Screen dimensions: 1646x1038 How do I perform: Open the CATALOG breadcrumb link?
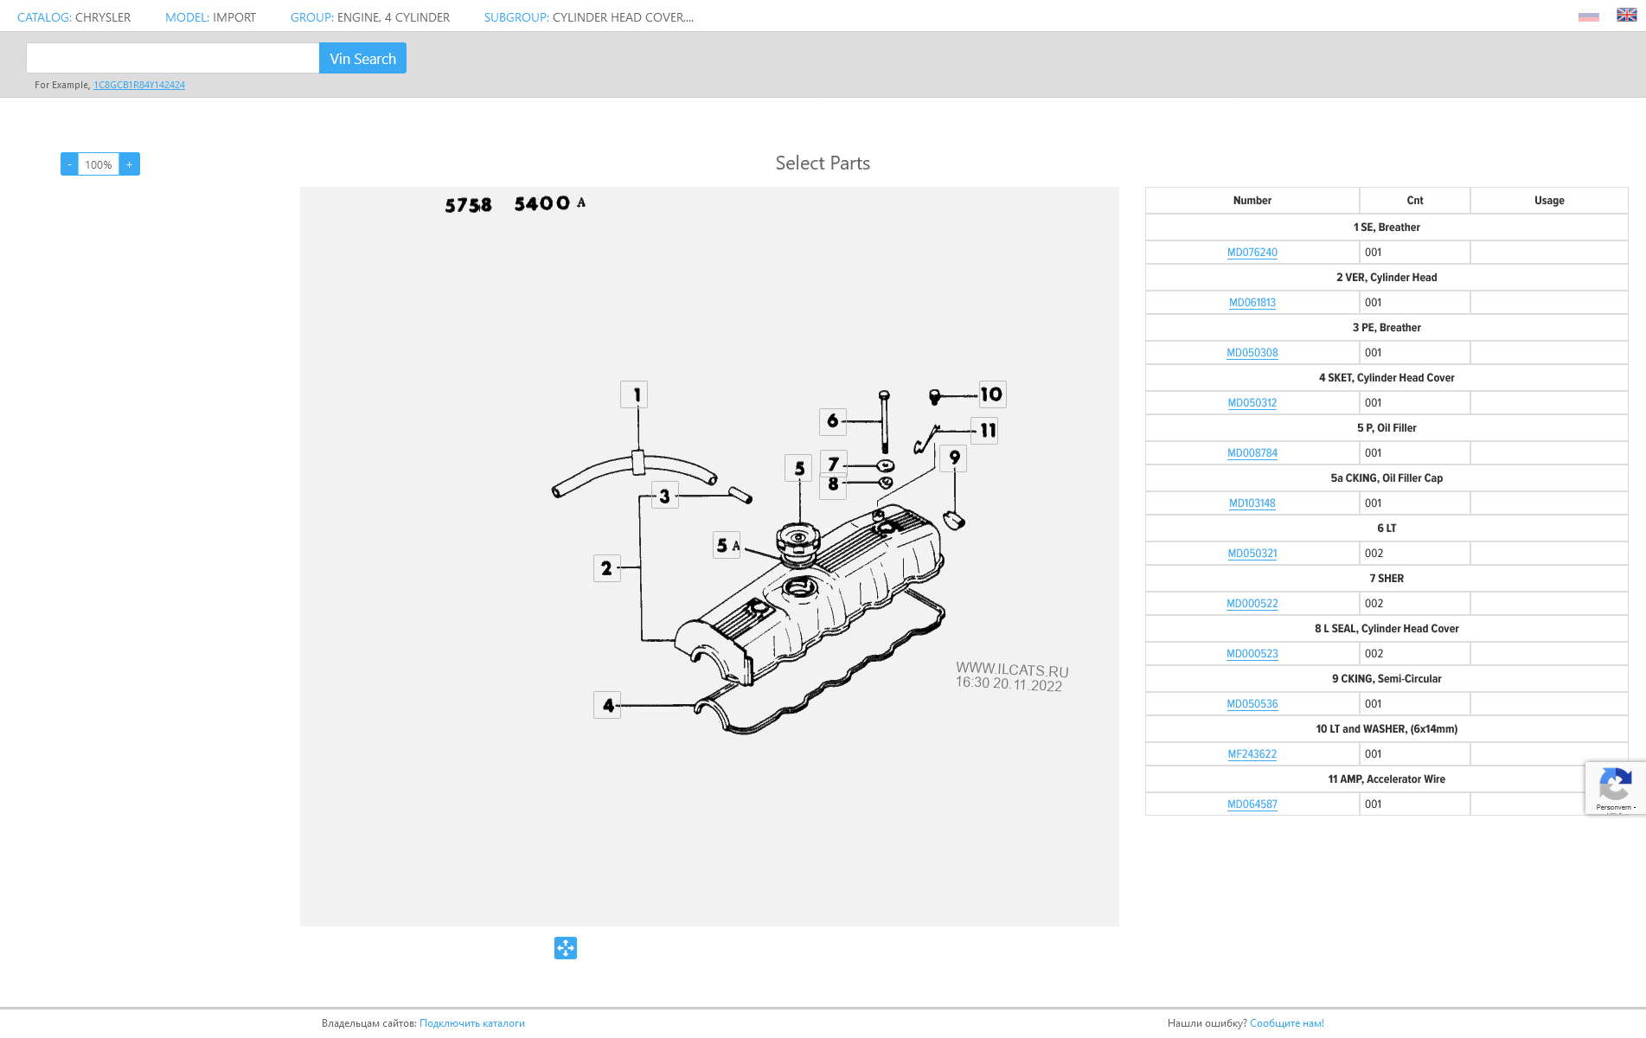pos(43,17)
